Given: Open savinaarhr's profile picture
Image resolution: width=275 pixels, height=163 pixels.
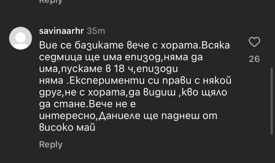Looking at the screenshot, I should tap(20, 38).
